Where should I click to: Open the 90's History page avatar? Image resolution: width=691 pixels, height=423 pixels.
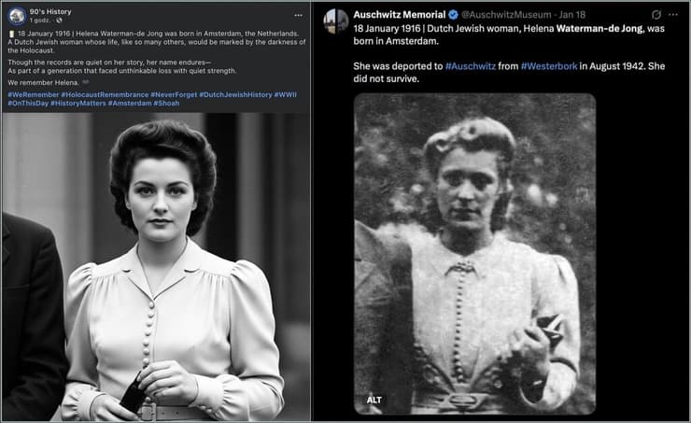(x=17, y=16)
